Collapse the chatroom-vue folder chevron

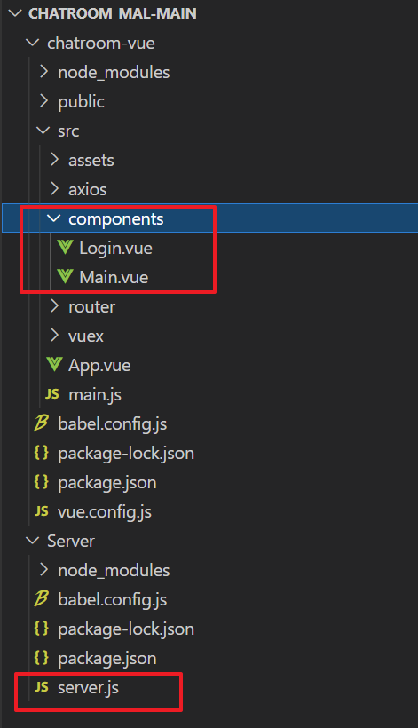point(33,43)
